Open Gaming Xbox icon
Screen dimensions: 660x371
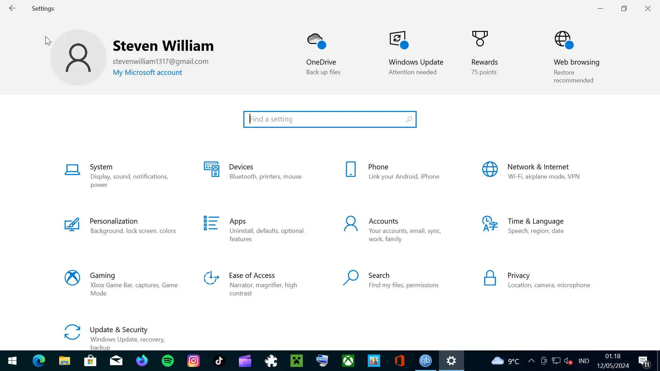pyautogui.click(x=72, y=278)
